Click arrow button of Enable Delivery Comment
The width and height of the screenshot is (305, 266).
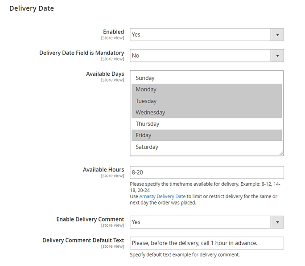click(277, 222)
